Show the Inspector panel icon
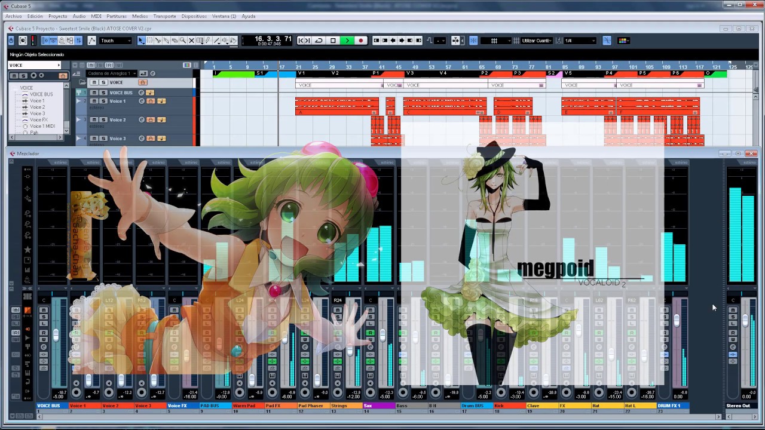 point(45,41)
